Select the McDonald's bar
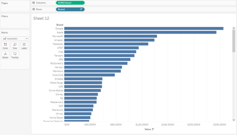The height and width of the screenshot is (135, 237). [96, 63]
